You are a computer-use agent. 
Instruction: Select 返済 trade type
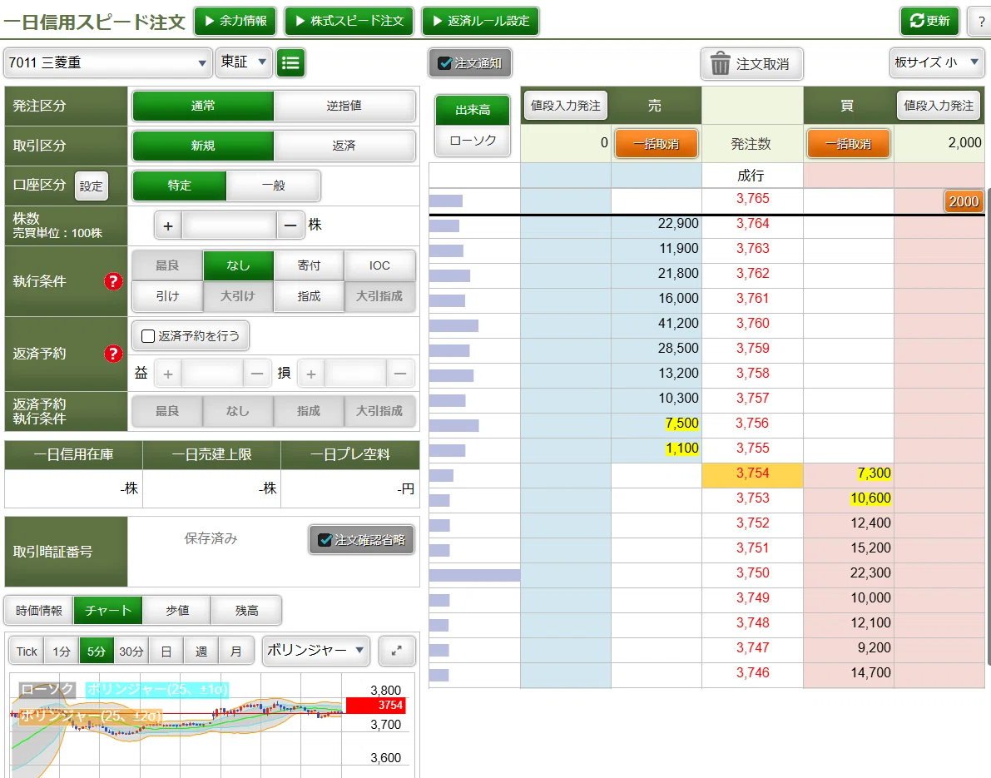(x=344, y=146)
